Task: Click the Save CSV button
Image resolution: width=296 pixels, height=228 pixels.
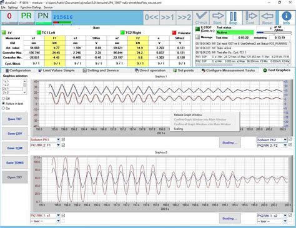Action: [15, 134]
